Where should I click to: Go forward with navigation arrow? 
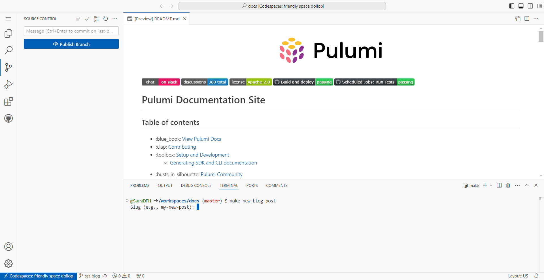pyautogui.click(x=171, y=6)
